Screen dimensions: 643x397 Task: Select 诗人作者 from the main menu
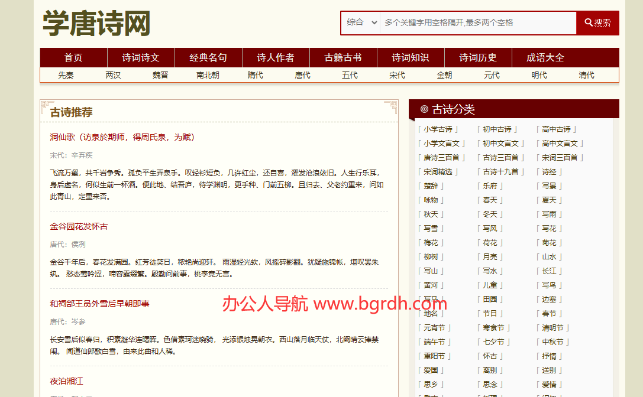(276, 58)
